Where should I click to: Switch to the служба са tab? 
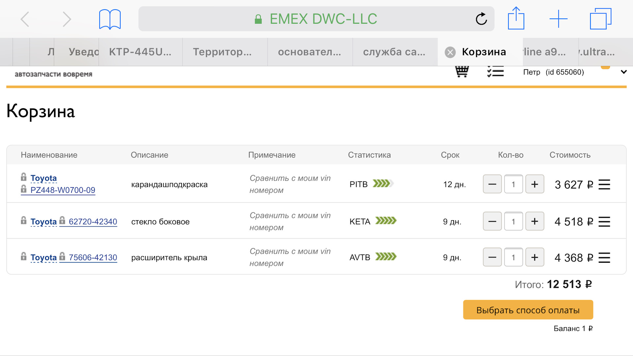pos(395,52)
